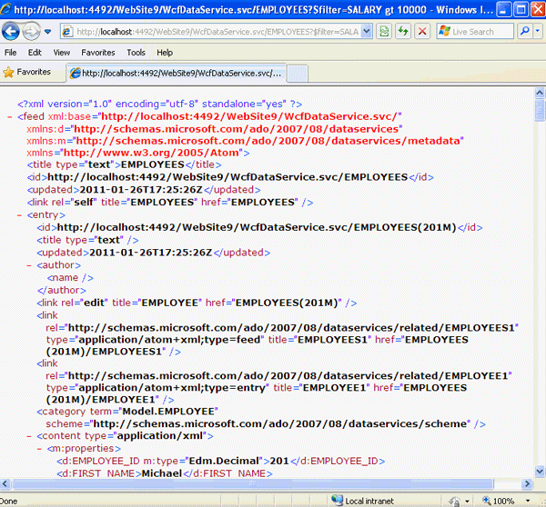The width and height of the screenshot is (546, 507).
Task: Click the 2005/Atom xmlns namespace URL
Action: point(151,153)
